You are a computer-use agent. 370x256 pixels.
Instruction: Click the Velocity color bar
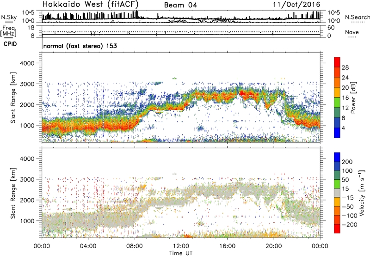click(337, 193)
